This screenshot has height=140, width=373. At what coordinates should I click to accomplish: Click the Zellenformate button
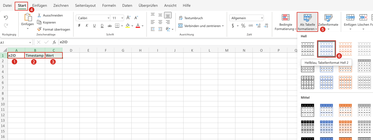coord(328,22)
